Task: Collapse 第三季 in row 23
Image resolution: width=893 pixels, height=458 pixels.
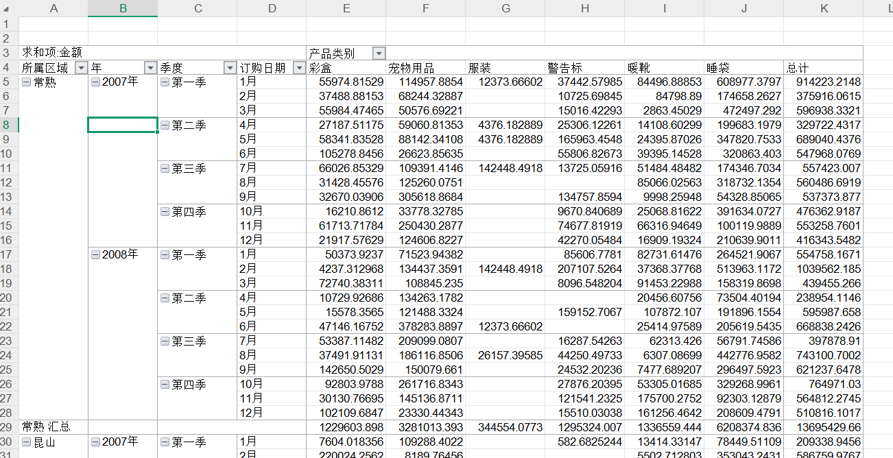Action: tap(165, 341)
